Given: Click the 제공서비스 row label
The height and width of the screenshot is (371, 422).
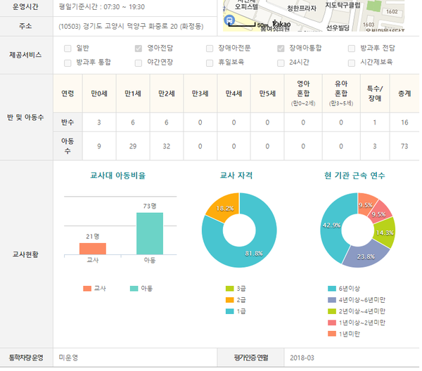Looking at the screenshot, I should [25, 55].
